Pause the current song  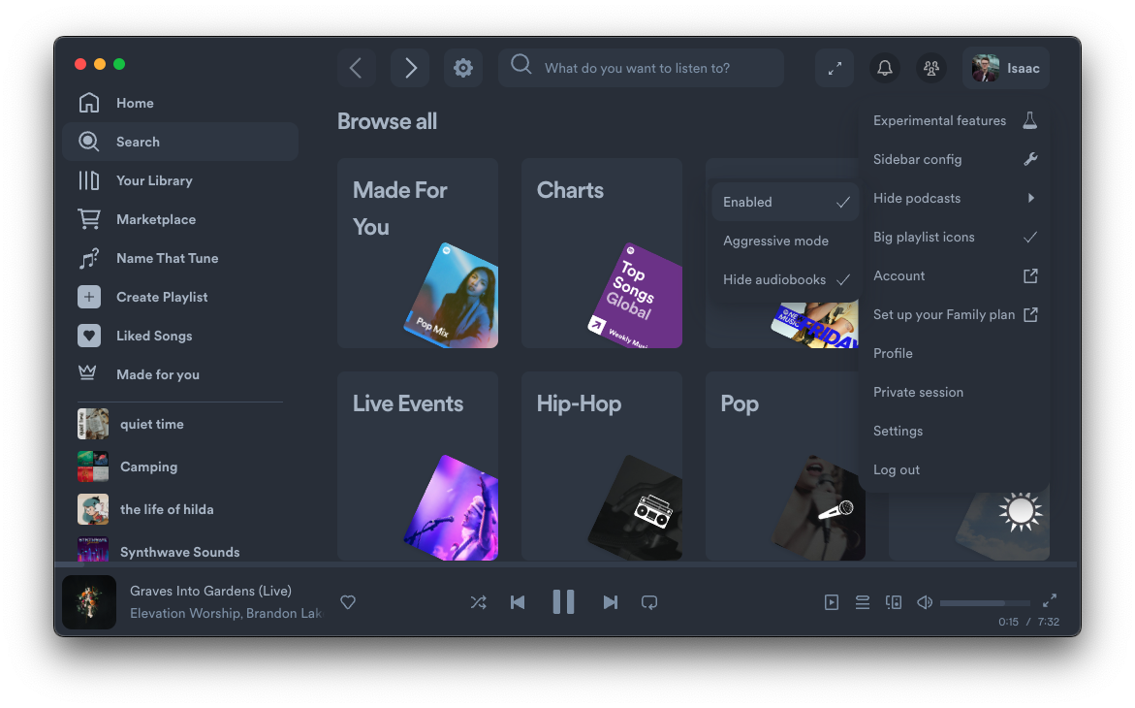tap(563, 602)
